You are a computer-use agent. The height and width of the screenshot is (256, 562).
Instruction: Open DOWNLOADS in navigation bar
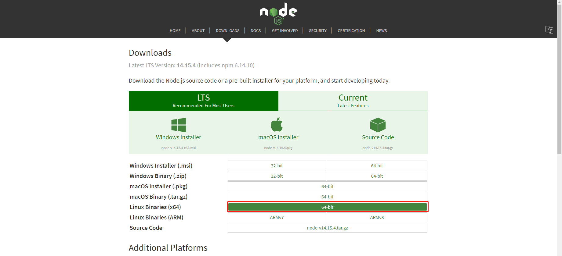click(x=228, y=30)
